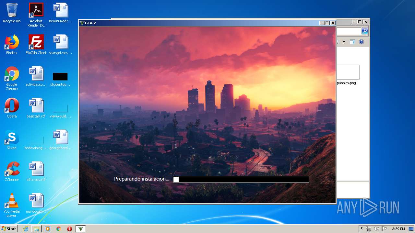Viewport: 415px width, 233px height.
Task: Select the nearnumber Word document icon
Action: tap(60, 13)
